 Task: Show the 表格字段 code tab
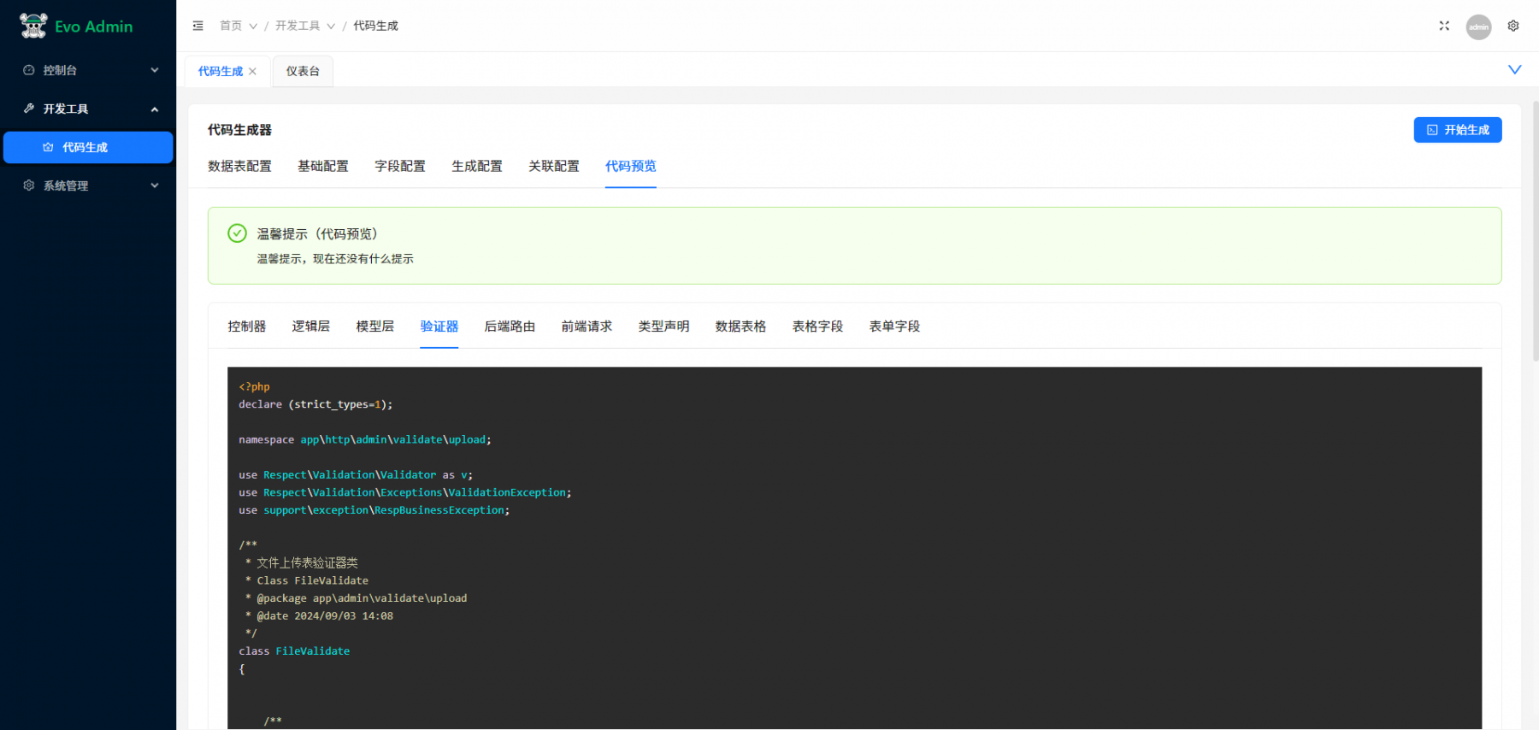coord(817,327)
